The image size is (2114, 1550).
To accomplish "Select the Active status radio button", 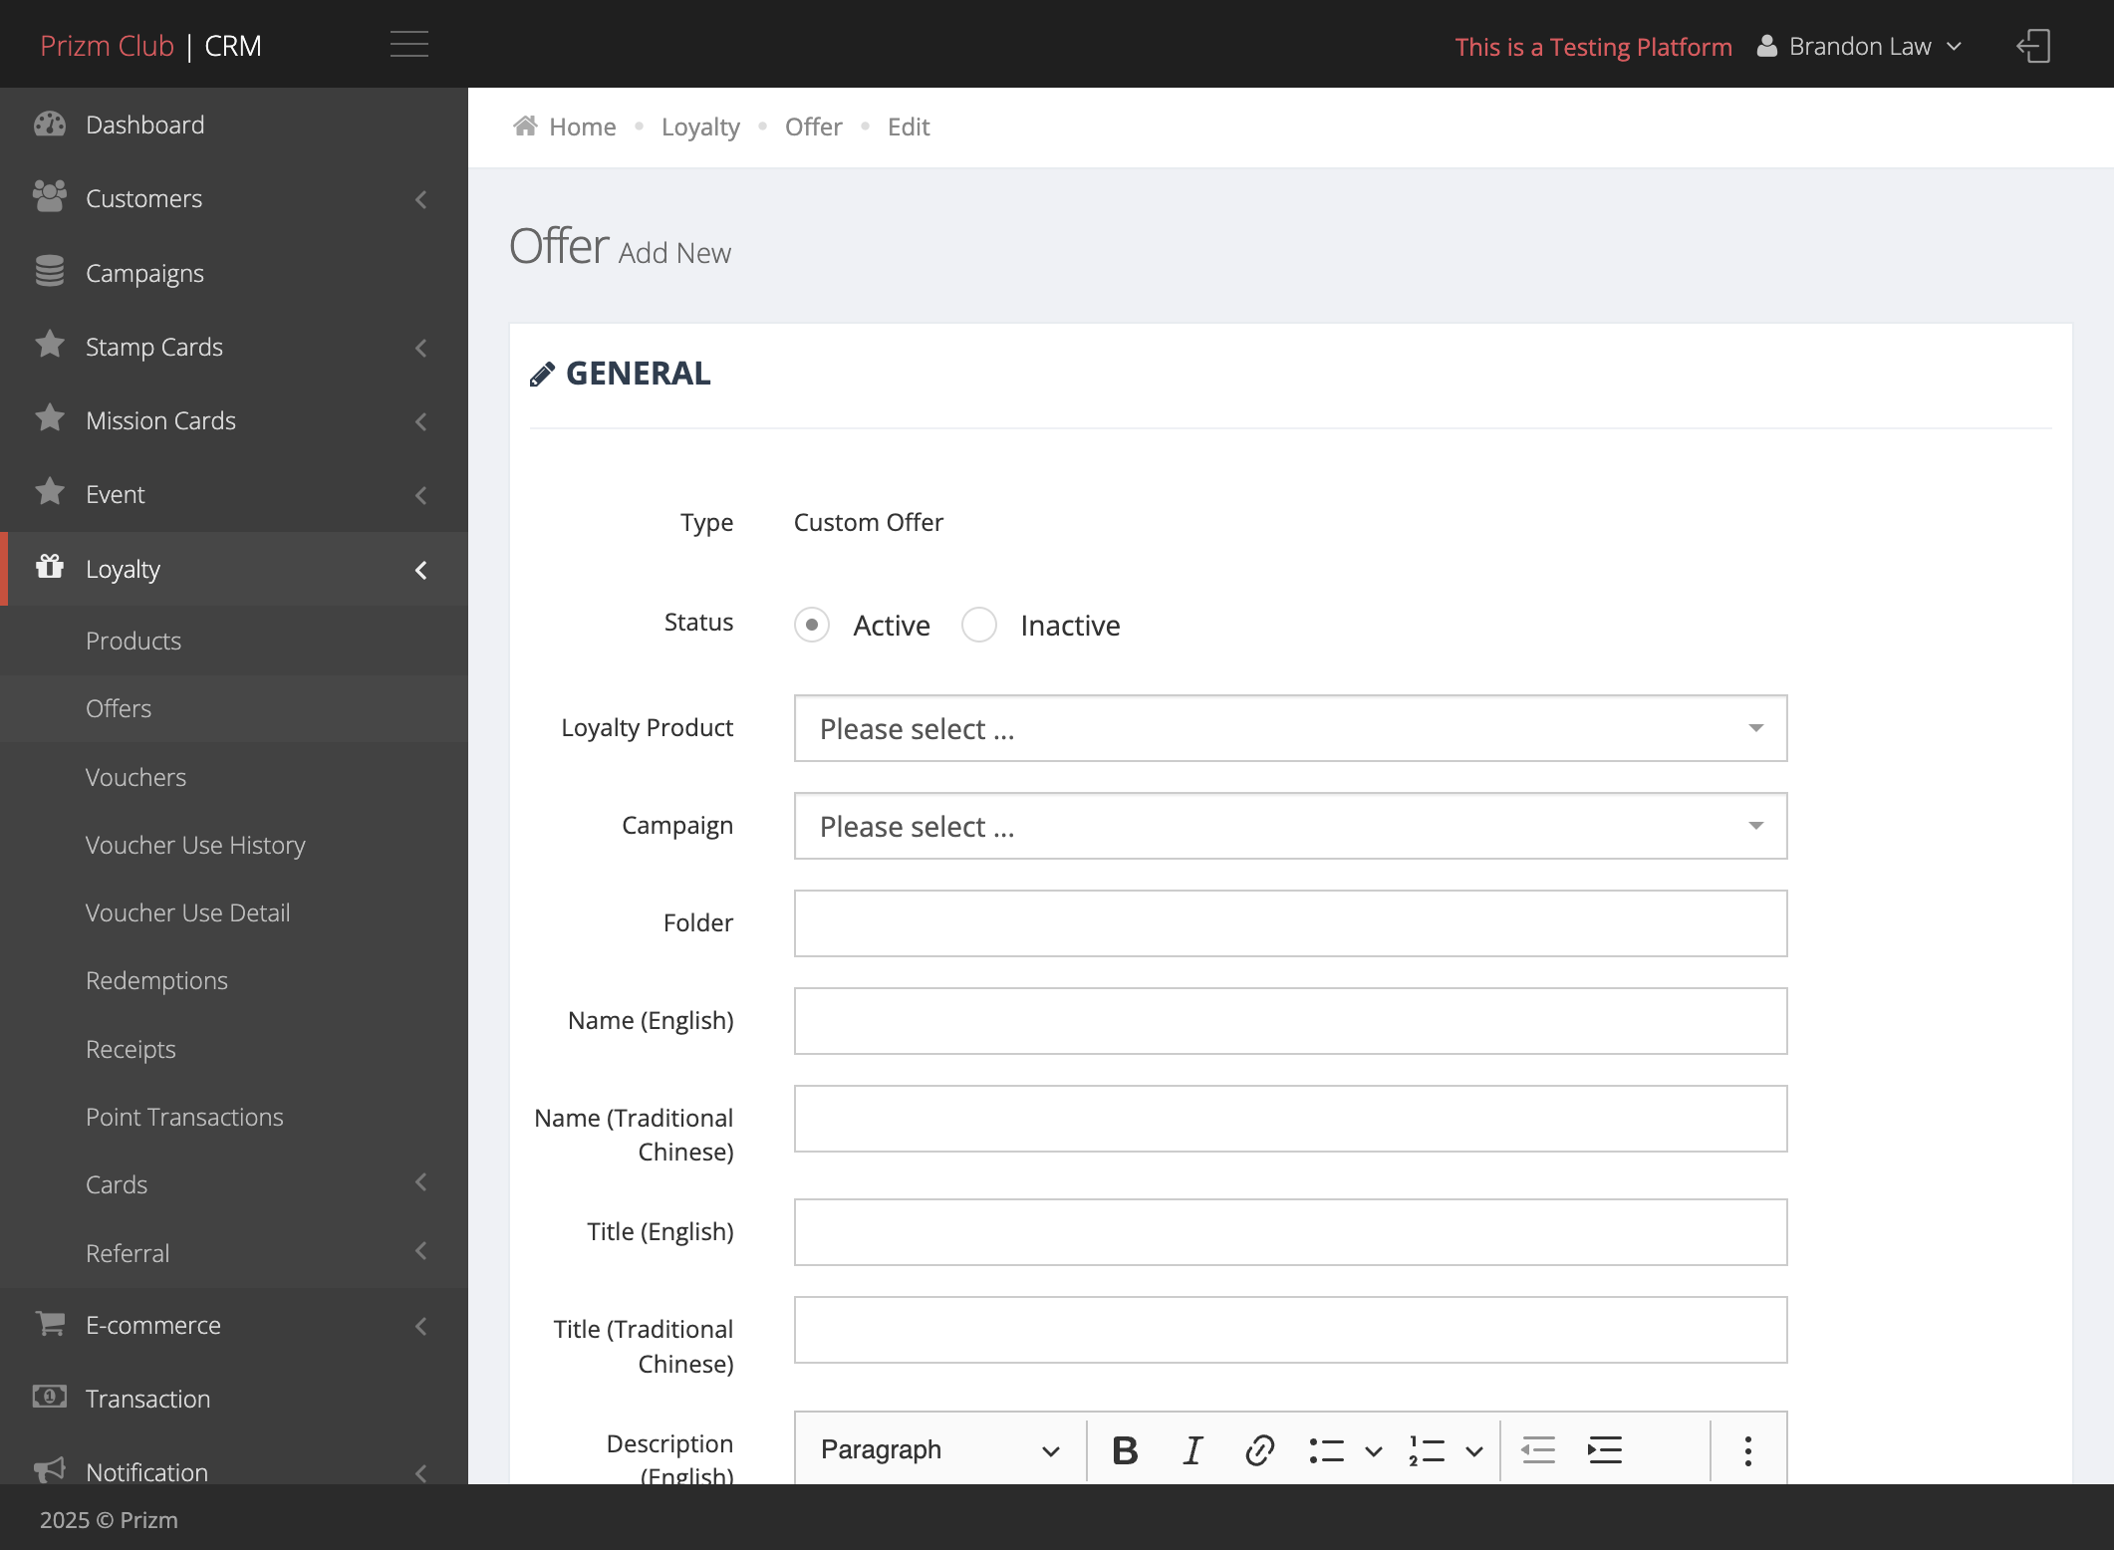I will (x=812, y=625).
